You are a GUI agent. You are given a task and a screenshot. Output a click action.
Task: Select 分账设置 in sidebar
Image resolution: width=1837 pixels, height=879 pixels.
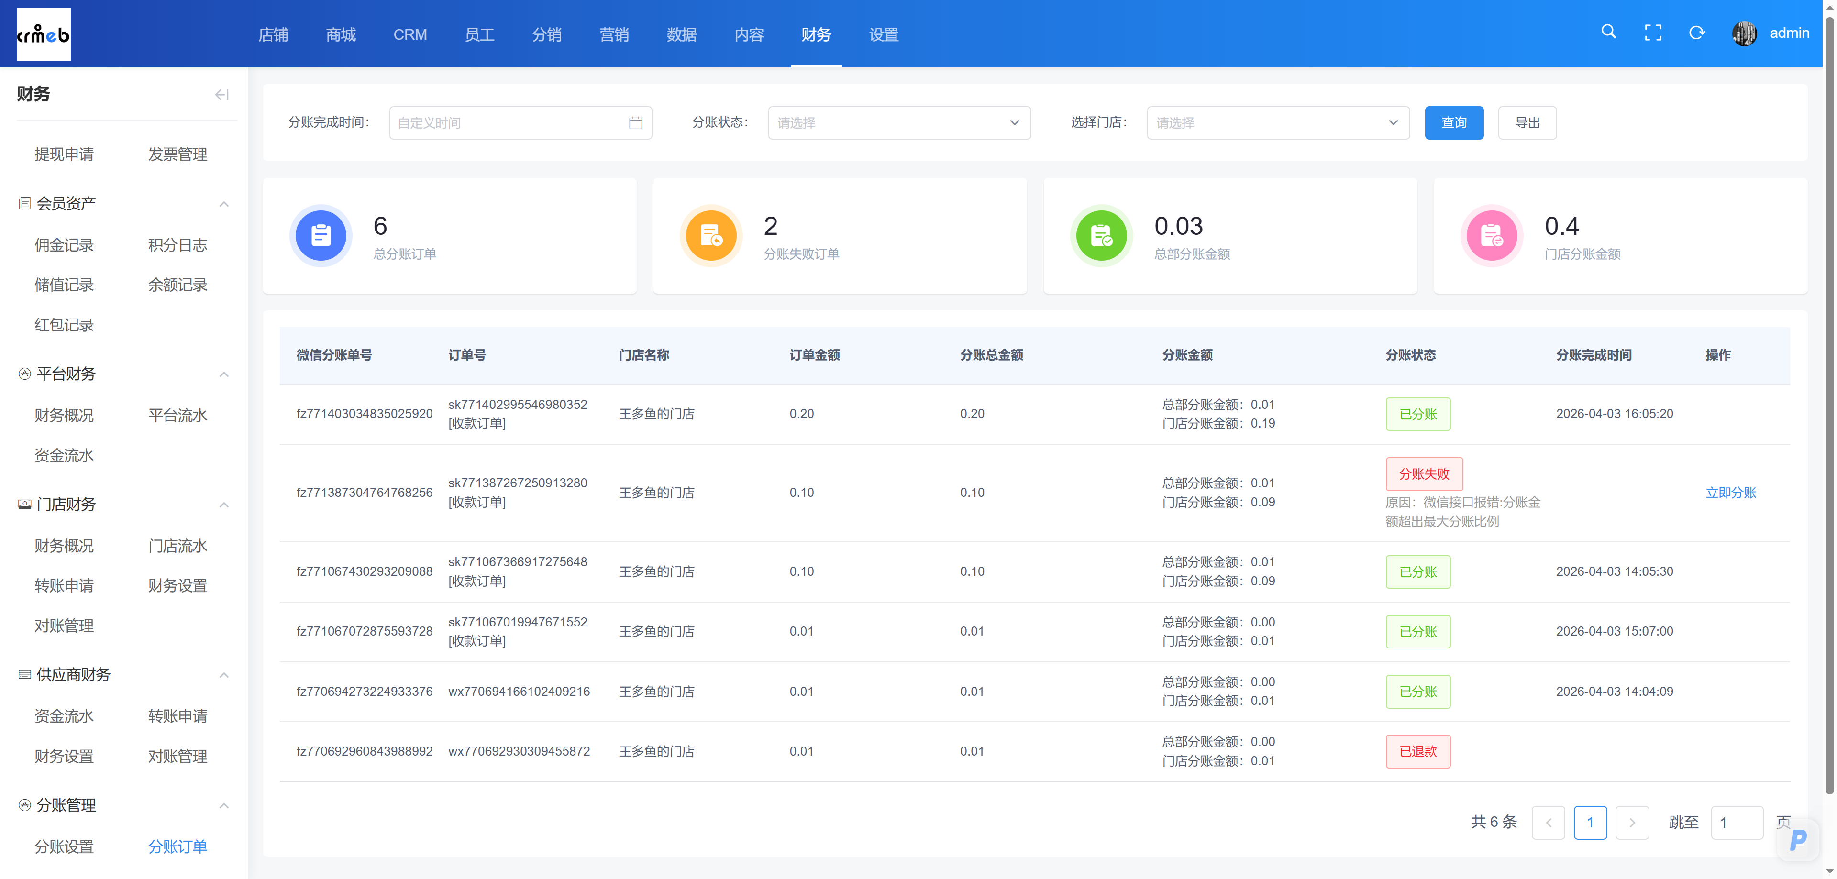click(x=64, y=846)
